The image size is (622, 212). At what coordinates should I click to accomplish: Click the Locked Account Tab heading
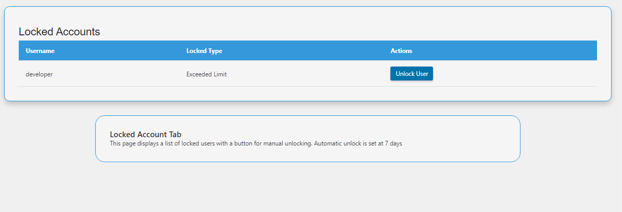(146, 135)
